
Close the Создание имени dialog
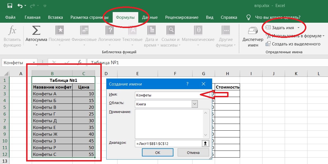click(203, 84)
